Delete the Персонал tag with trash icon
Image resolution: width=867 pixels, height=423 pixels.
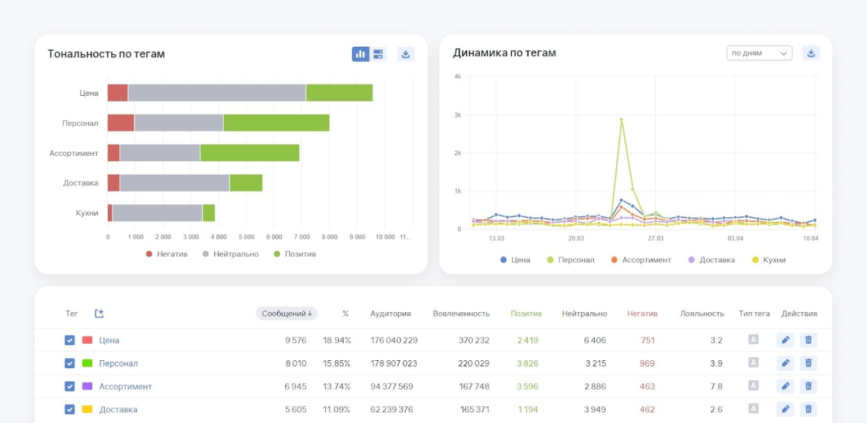[x=808, y=363]
